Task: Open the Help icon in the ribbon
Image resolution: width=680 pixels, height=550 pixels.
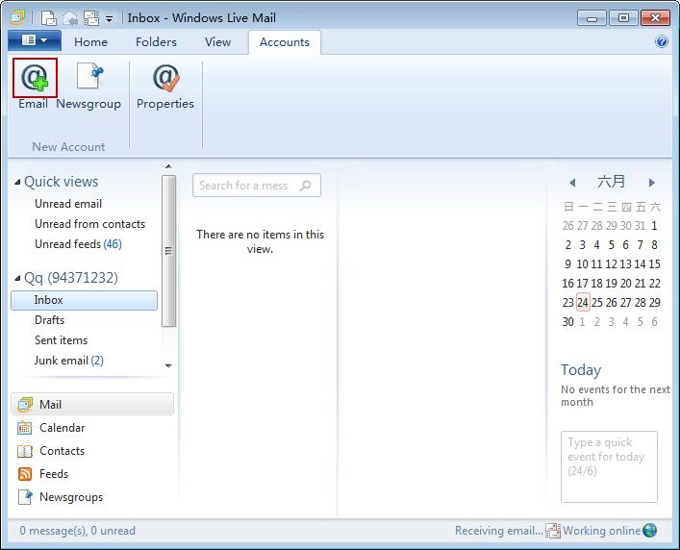Action: [x=662, y=41]
